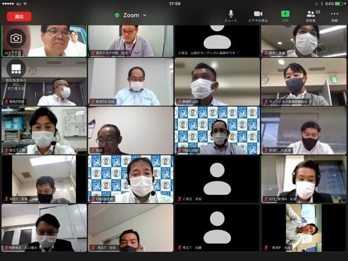Select the 群馬F阿部 video tile
This screenshot has height=261, width=348.
[x=44, y=82]
